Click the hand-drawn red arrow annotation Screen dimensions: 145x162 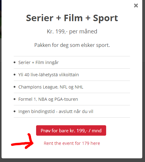pos(22,141)
